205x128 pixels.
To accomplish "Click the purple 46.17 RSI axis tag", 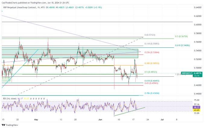I will click(197, 107).
